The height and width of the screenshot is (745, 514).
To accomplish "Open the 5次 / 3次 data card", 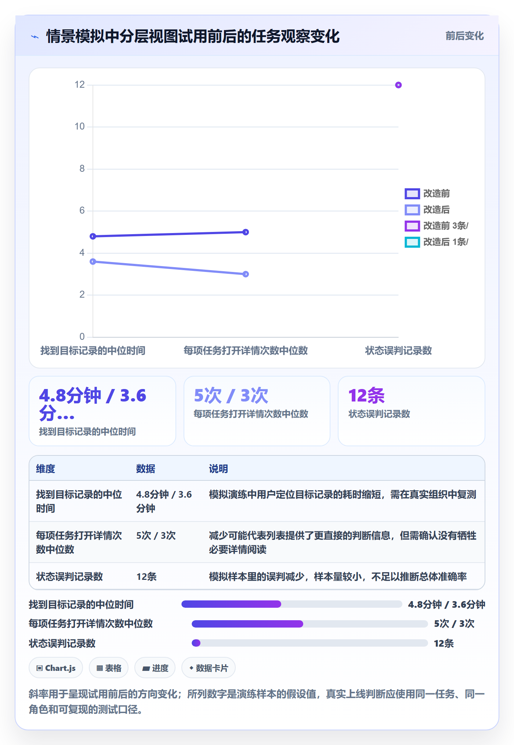I will click(257, 411).
